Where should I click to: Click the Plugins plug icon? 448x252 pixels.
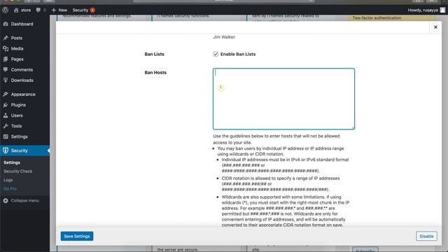6,105
